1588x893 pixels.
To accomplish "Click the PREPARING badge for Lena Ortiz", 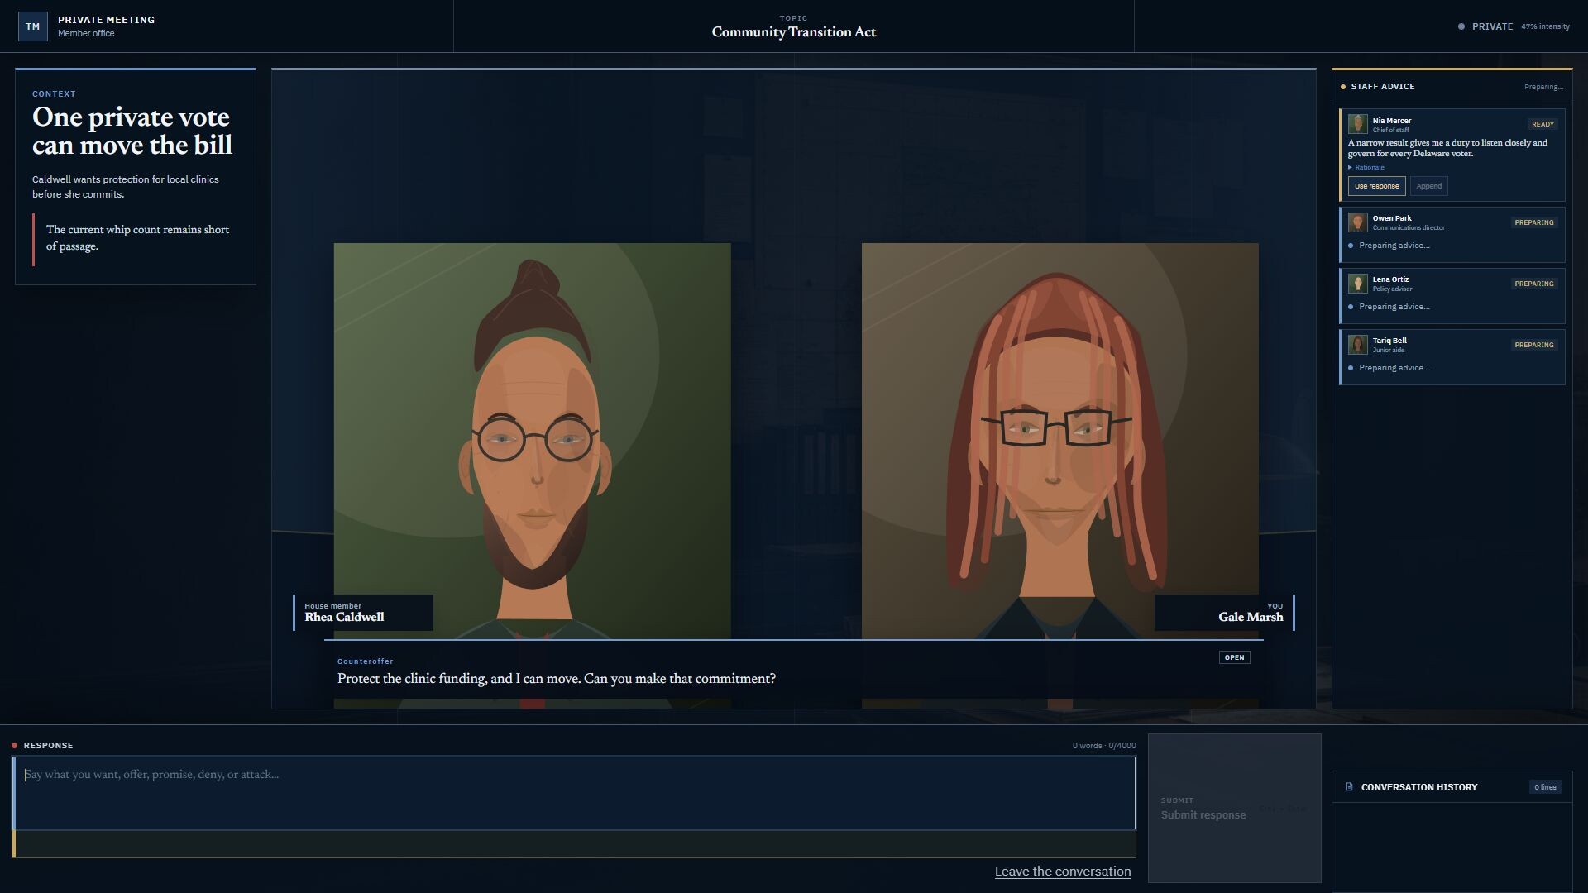I will [1533, 284].
